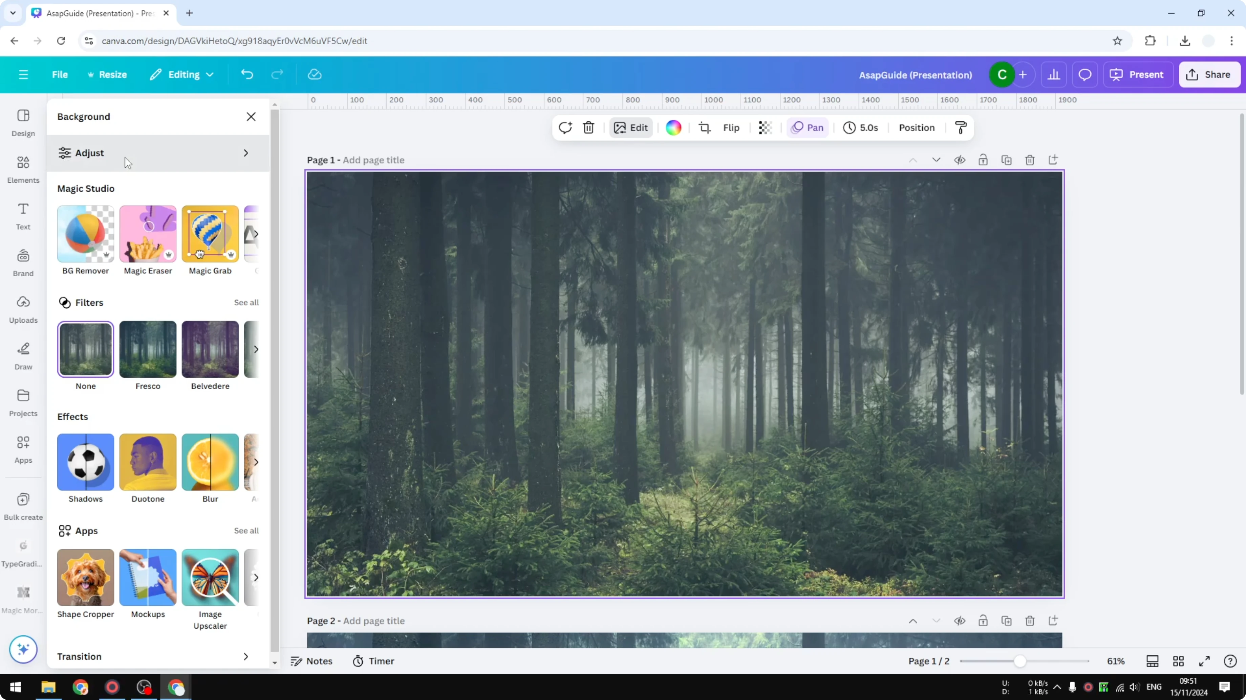The image size is (1246, 700).
Task: Open the Crop tool in the toolbar
Action: point(705,127)
